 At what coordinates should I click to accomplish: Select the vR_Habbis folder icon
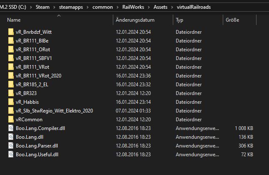pos(11,102)
